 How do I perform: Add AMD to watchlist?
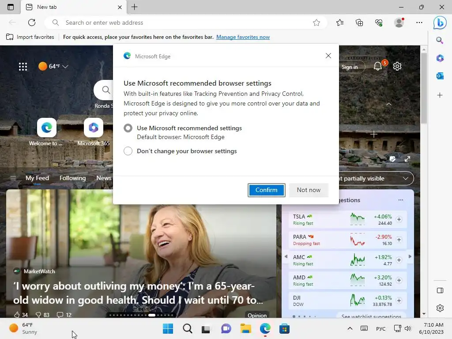tap(399, 280)
